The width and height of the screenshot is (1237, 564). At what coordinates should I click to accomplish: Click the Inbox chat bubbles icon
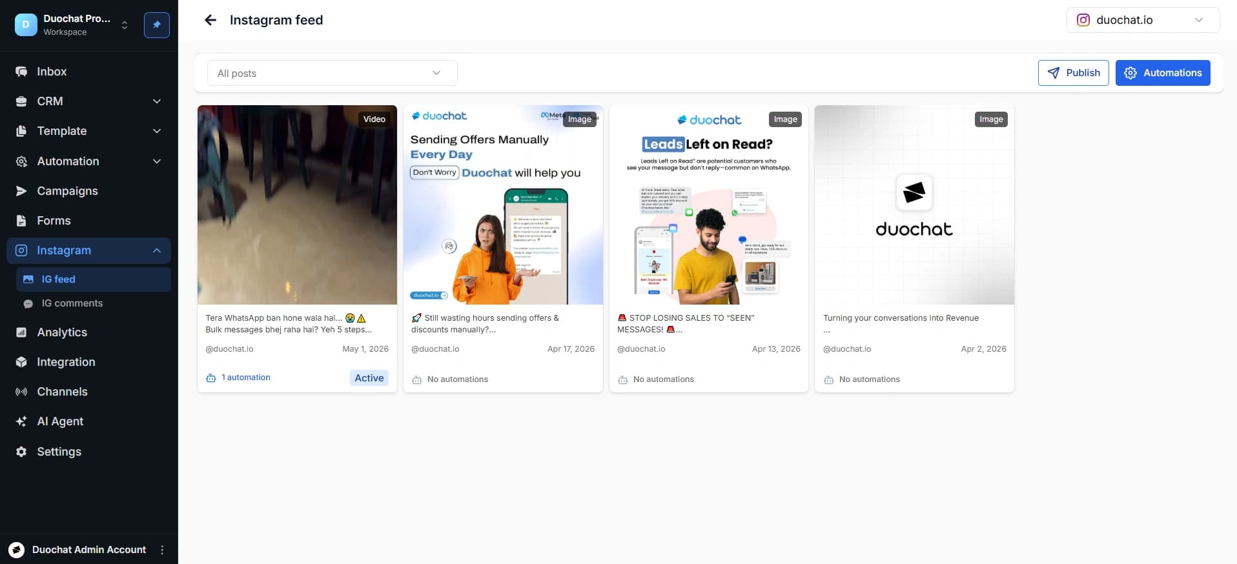[x=21, y=72]
